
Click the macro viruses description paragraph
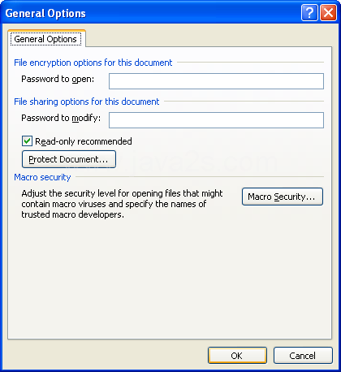click(x=122, y=204)
